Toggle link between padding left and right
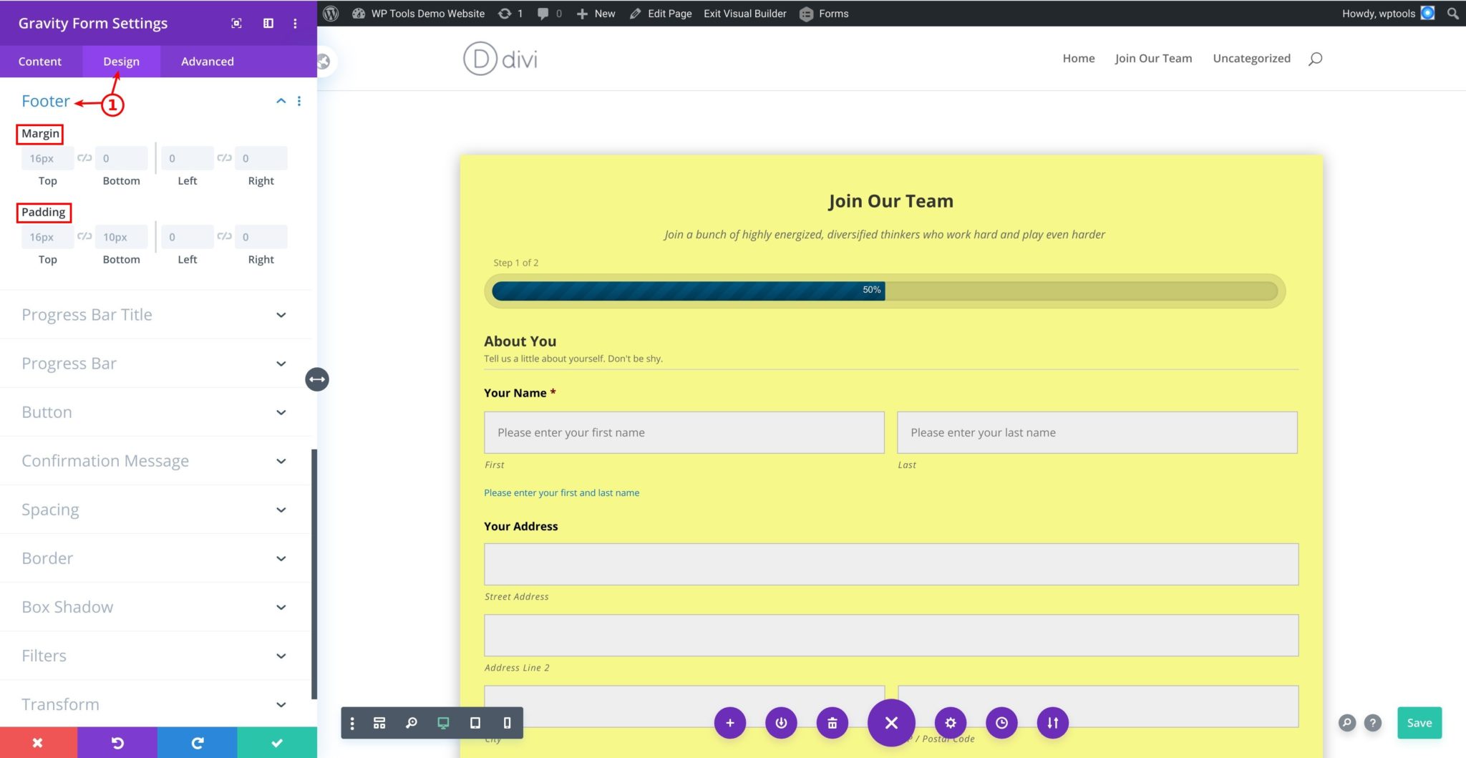Screen dimensions: 1466x758 click(224, 236)
